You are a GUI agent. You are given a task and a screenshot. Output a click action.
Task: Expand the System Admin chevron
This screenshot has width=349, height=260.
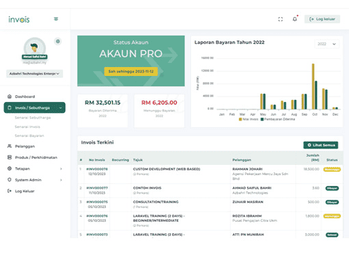pos(61,180)
